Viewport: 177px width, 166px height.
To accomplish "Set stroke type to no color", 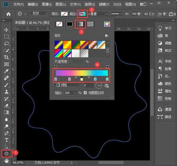I will [60, 24].
